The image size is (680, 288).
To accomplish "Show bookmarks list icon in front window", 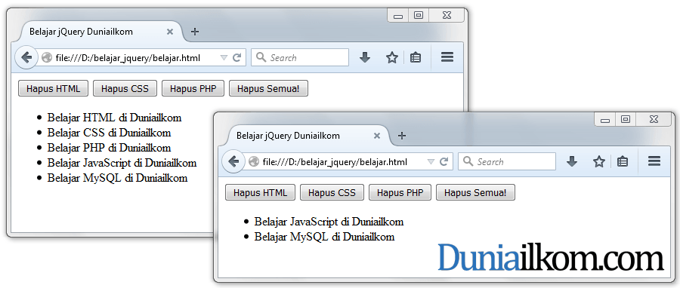I will click(623, 162).
